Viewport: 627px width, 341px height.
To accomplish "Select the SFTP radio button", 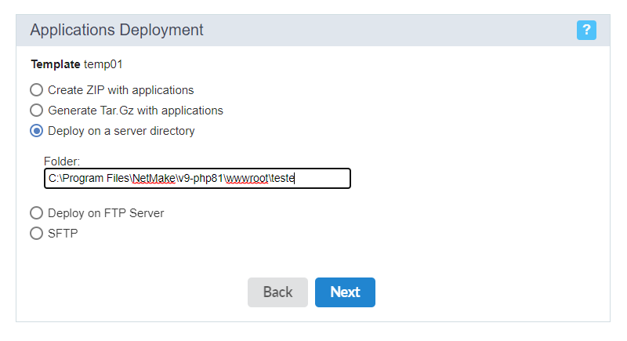I will pos(36,234).
